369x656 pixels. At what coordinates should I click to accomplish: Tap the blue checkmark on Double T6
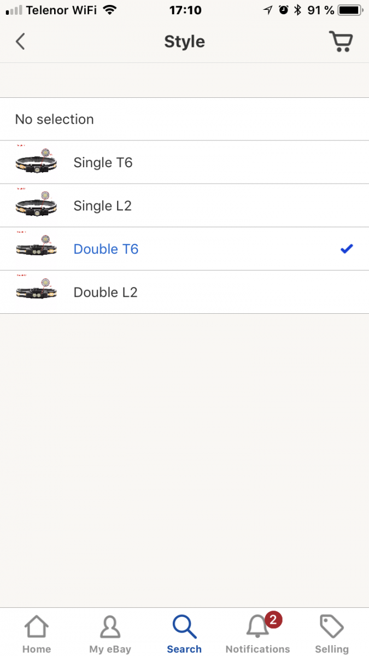tap(347, 249)
